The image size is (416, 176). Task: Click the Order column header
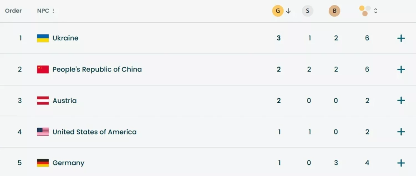point(13,11)
